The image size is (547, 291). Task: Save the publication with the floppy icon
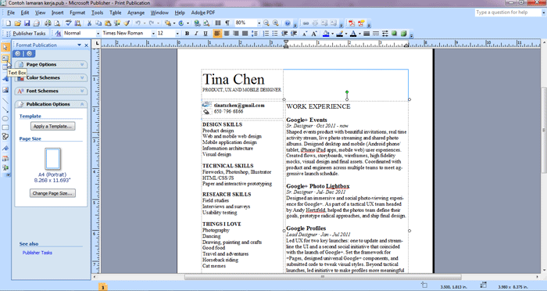click(x=27, y=23)
